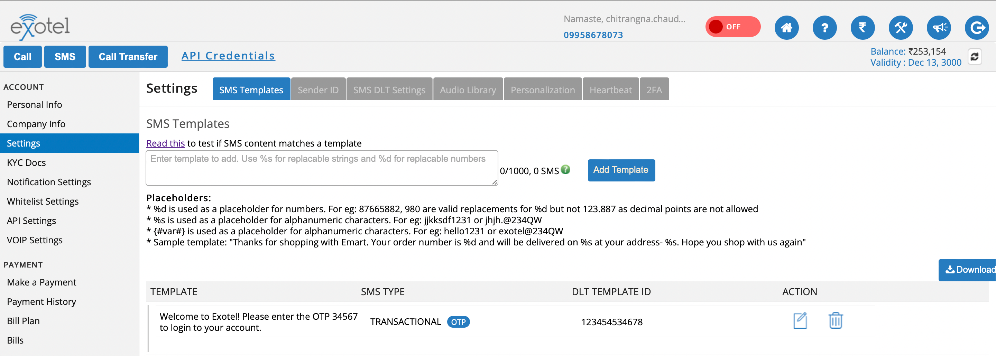Click the logout arrow icon
The image size is (996, 356).
coord(977,27)
